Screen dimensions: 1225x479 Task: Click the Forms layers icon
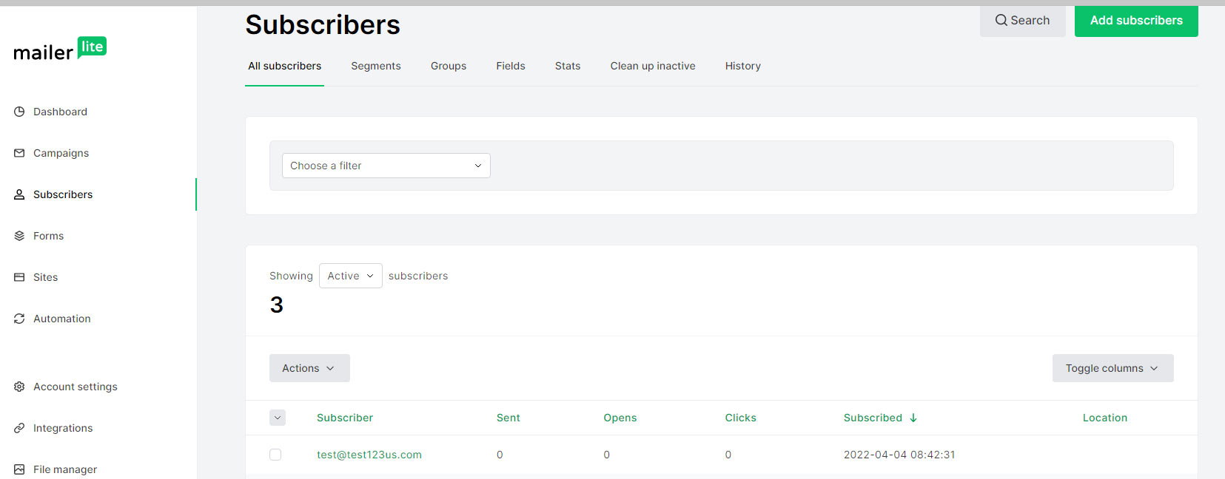click(x=19, y=236)
